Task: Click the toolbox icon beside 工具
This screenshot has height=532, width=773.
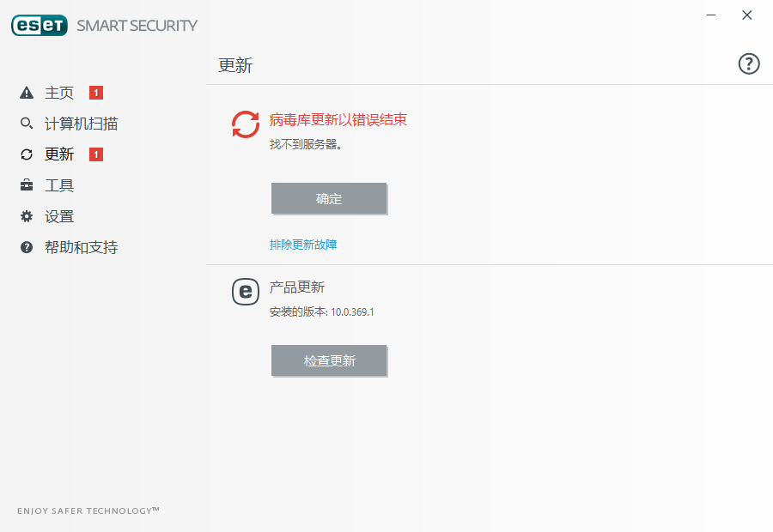Action: point(27,185)
